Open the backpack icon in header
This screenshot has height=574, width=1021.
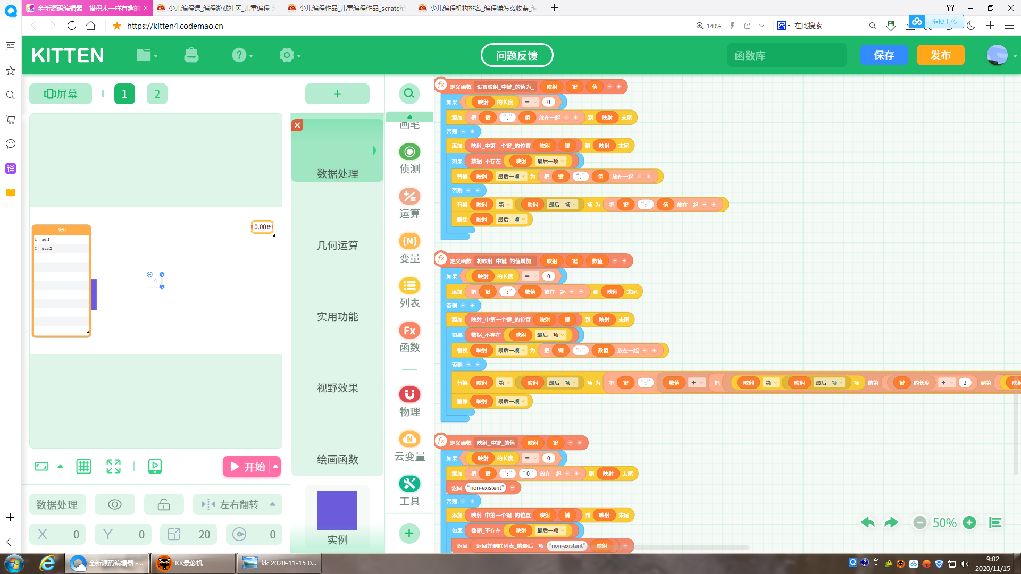click(191, 55)
